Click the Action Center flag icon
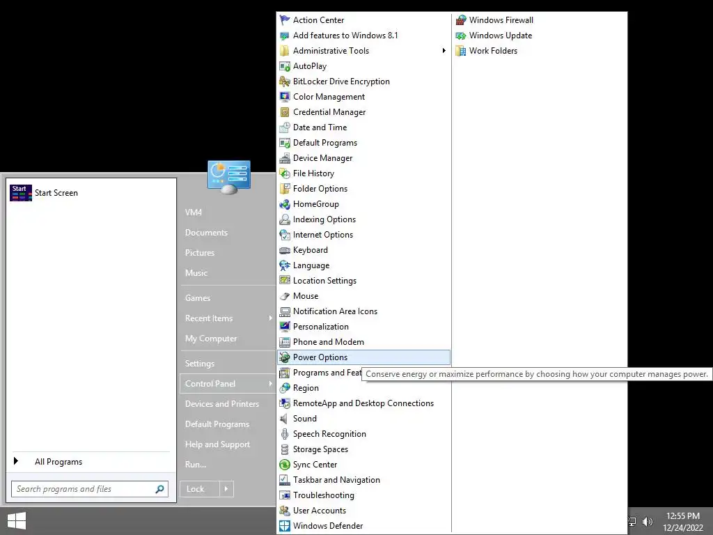Image resolution: width=713 pixels, height=535 pixels. coord(285,20)
